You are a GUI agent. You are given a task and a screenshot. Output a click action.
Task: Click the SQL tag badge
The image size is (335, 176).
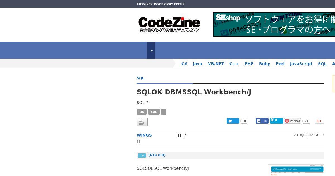(154, 112)
